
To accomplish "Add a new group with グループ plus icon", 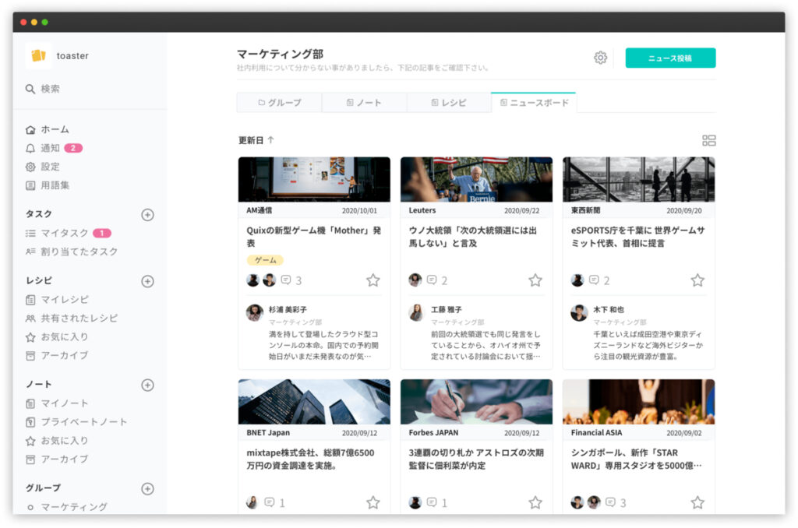I will pos(147,489).
